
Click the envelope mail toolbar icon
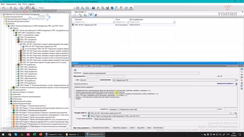87,8
